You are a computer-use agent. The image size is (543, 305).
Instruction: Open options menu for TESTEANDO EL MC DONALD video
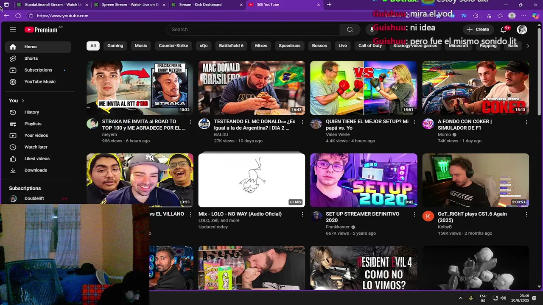coord(302,122)
